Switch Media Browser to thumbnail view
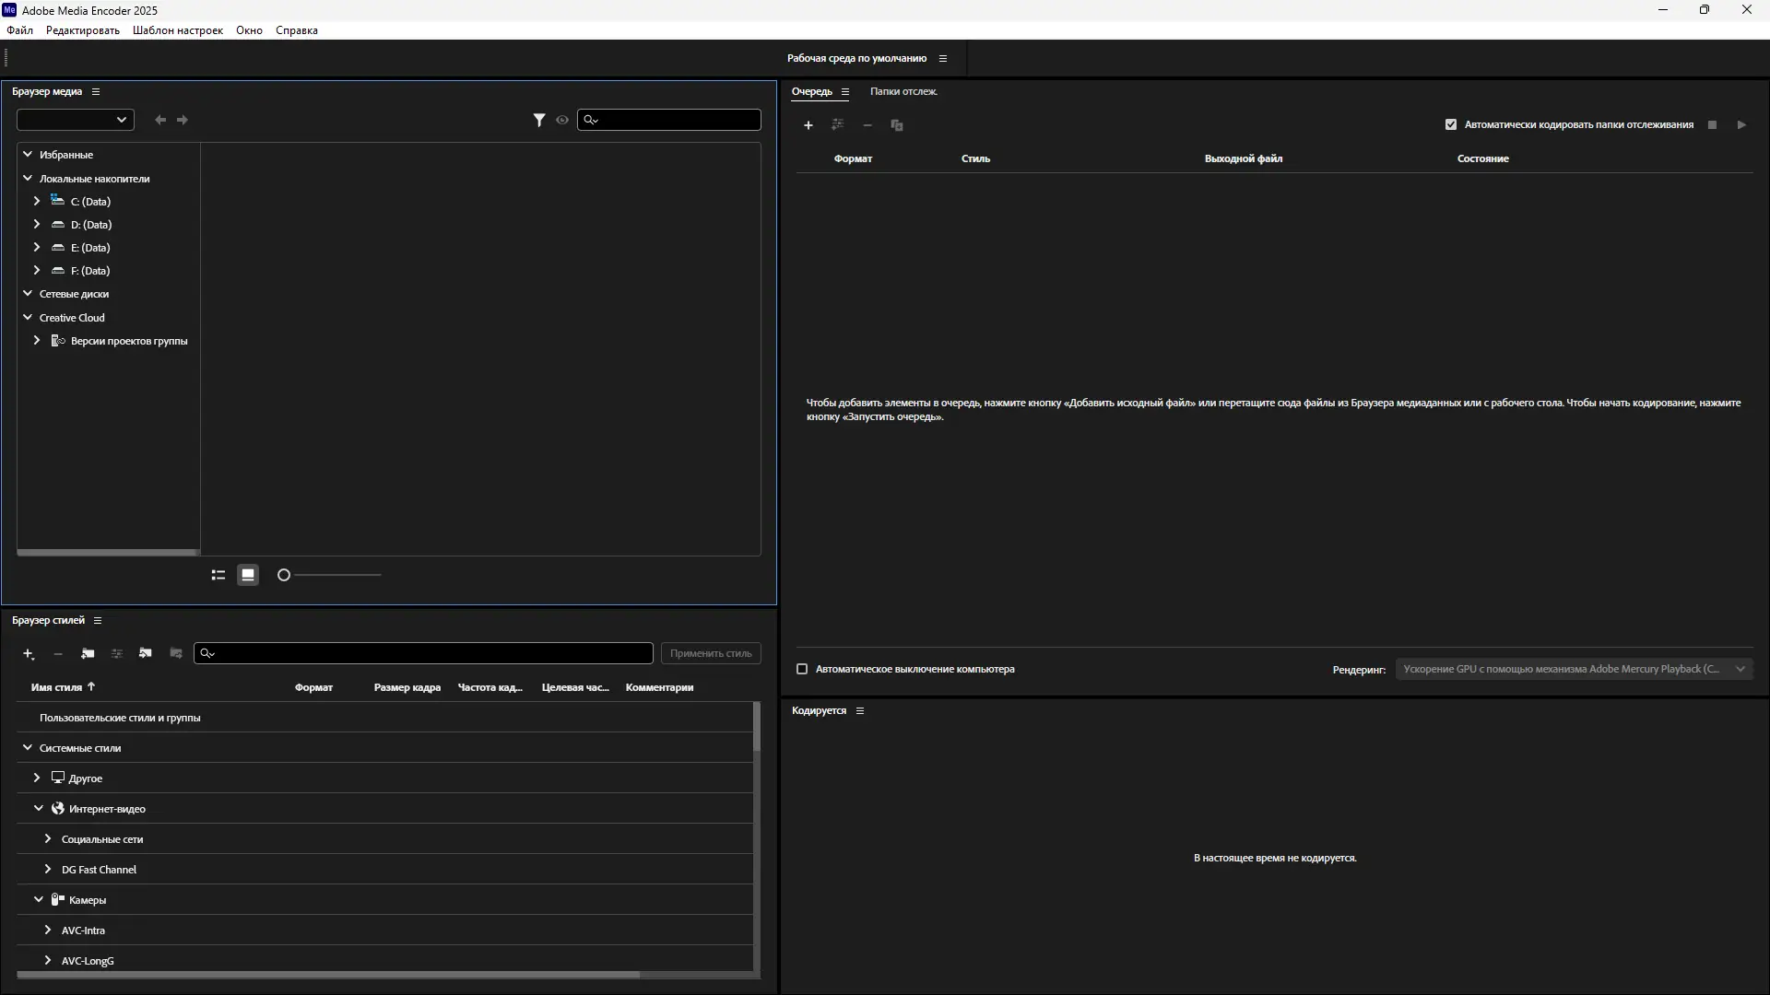 point(247,574)
